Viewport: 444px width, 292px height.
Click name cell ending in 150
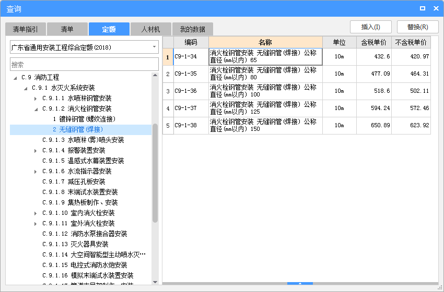coord(265,126)
